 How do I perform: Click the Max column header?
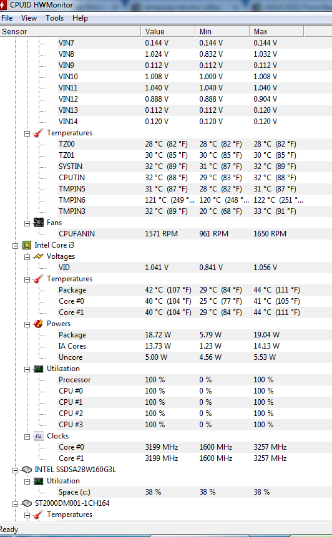click(276, 32)
